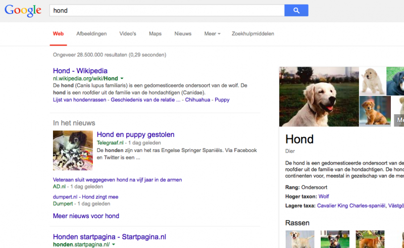
Task: Open Hond en puppy gestolen article
Action: coord(135,134)
